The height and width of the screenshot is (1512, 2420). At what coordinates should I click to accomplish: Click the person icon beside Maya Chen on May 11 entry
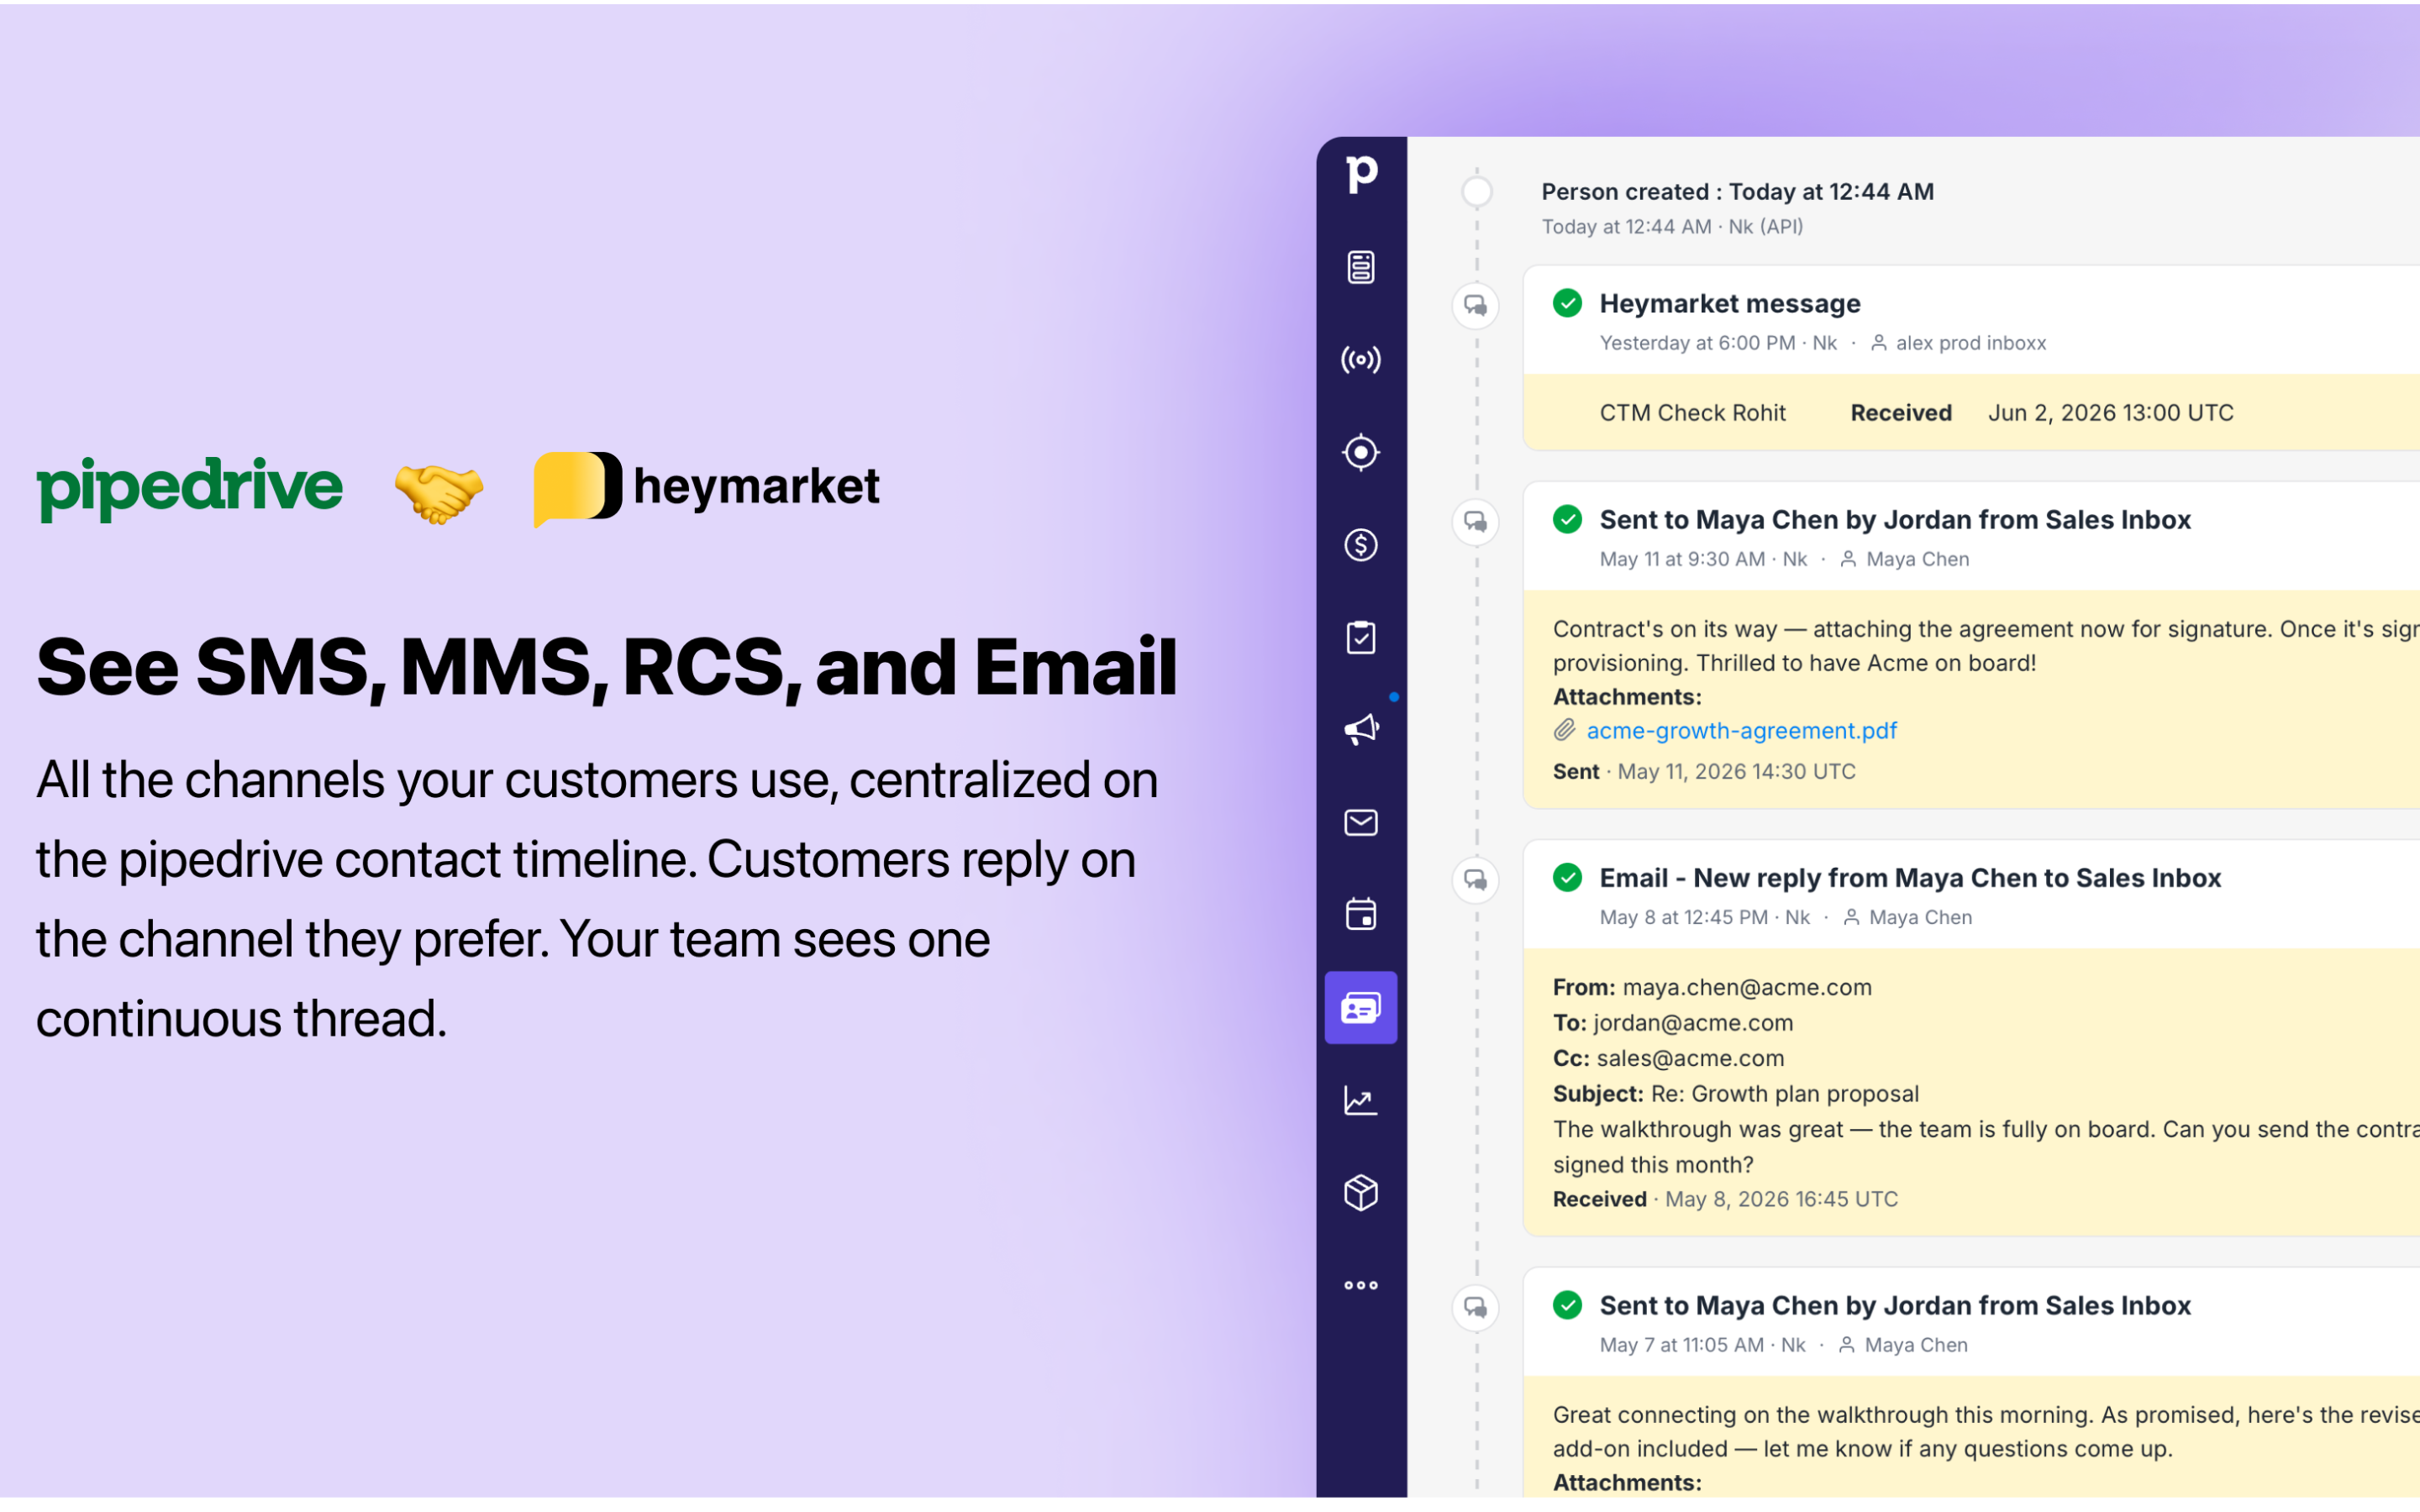[1848, 559]
